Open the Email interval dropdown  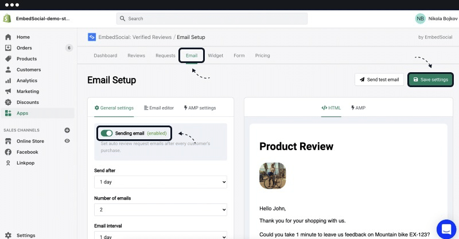[161, 235]
